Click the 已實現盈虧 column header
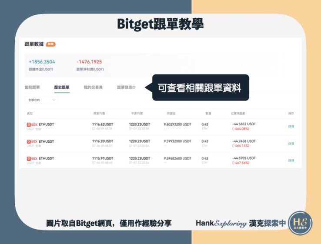 238,113
